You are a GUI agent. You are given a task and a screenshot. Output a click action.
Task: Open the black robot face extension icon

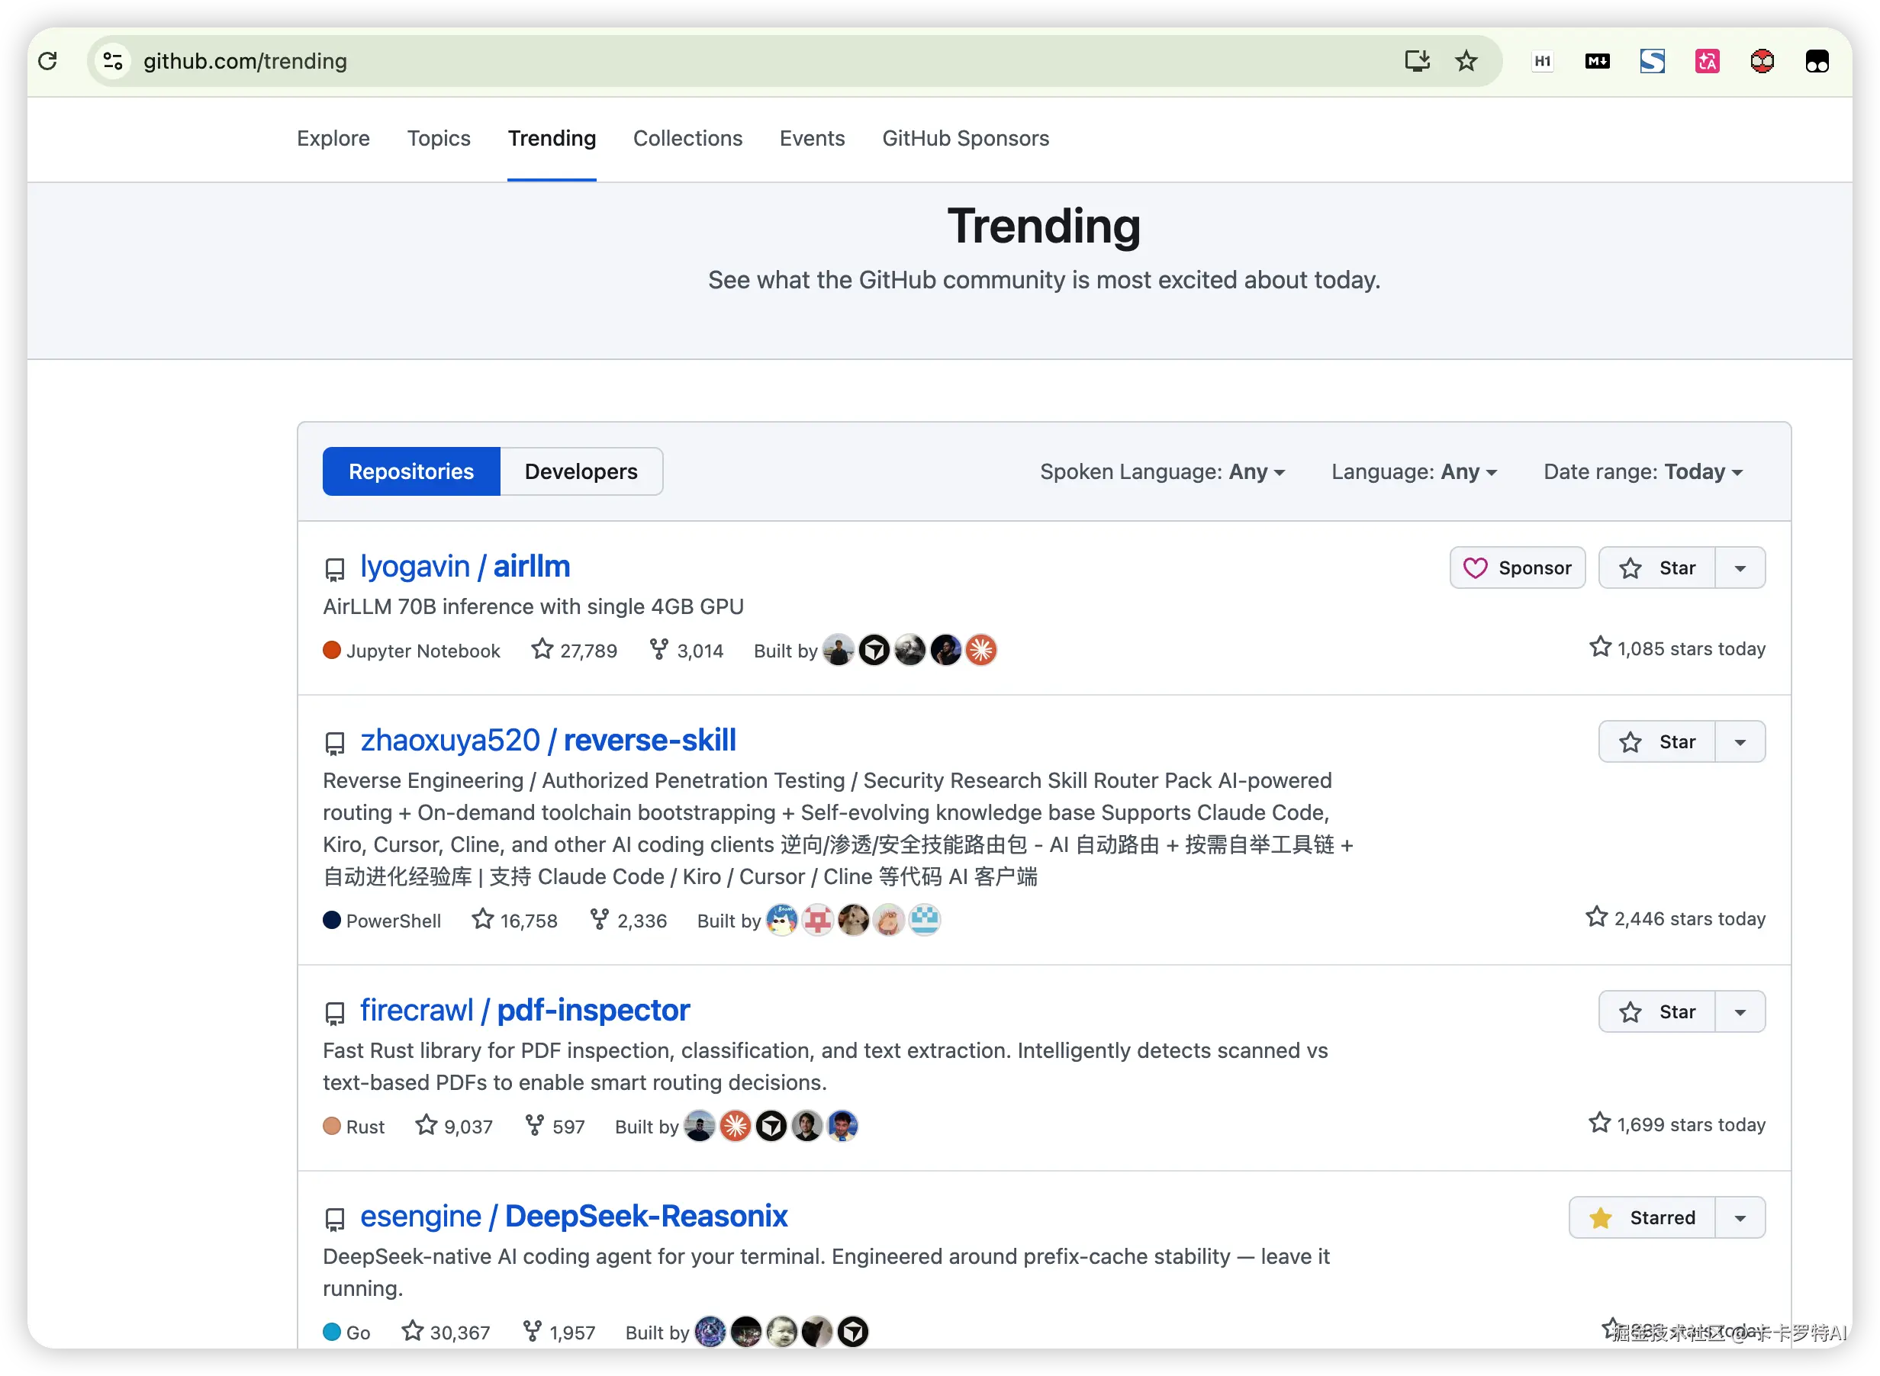click(x=1817, y=61)
